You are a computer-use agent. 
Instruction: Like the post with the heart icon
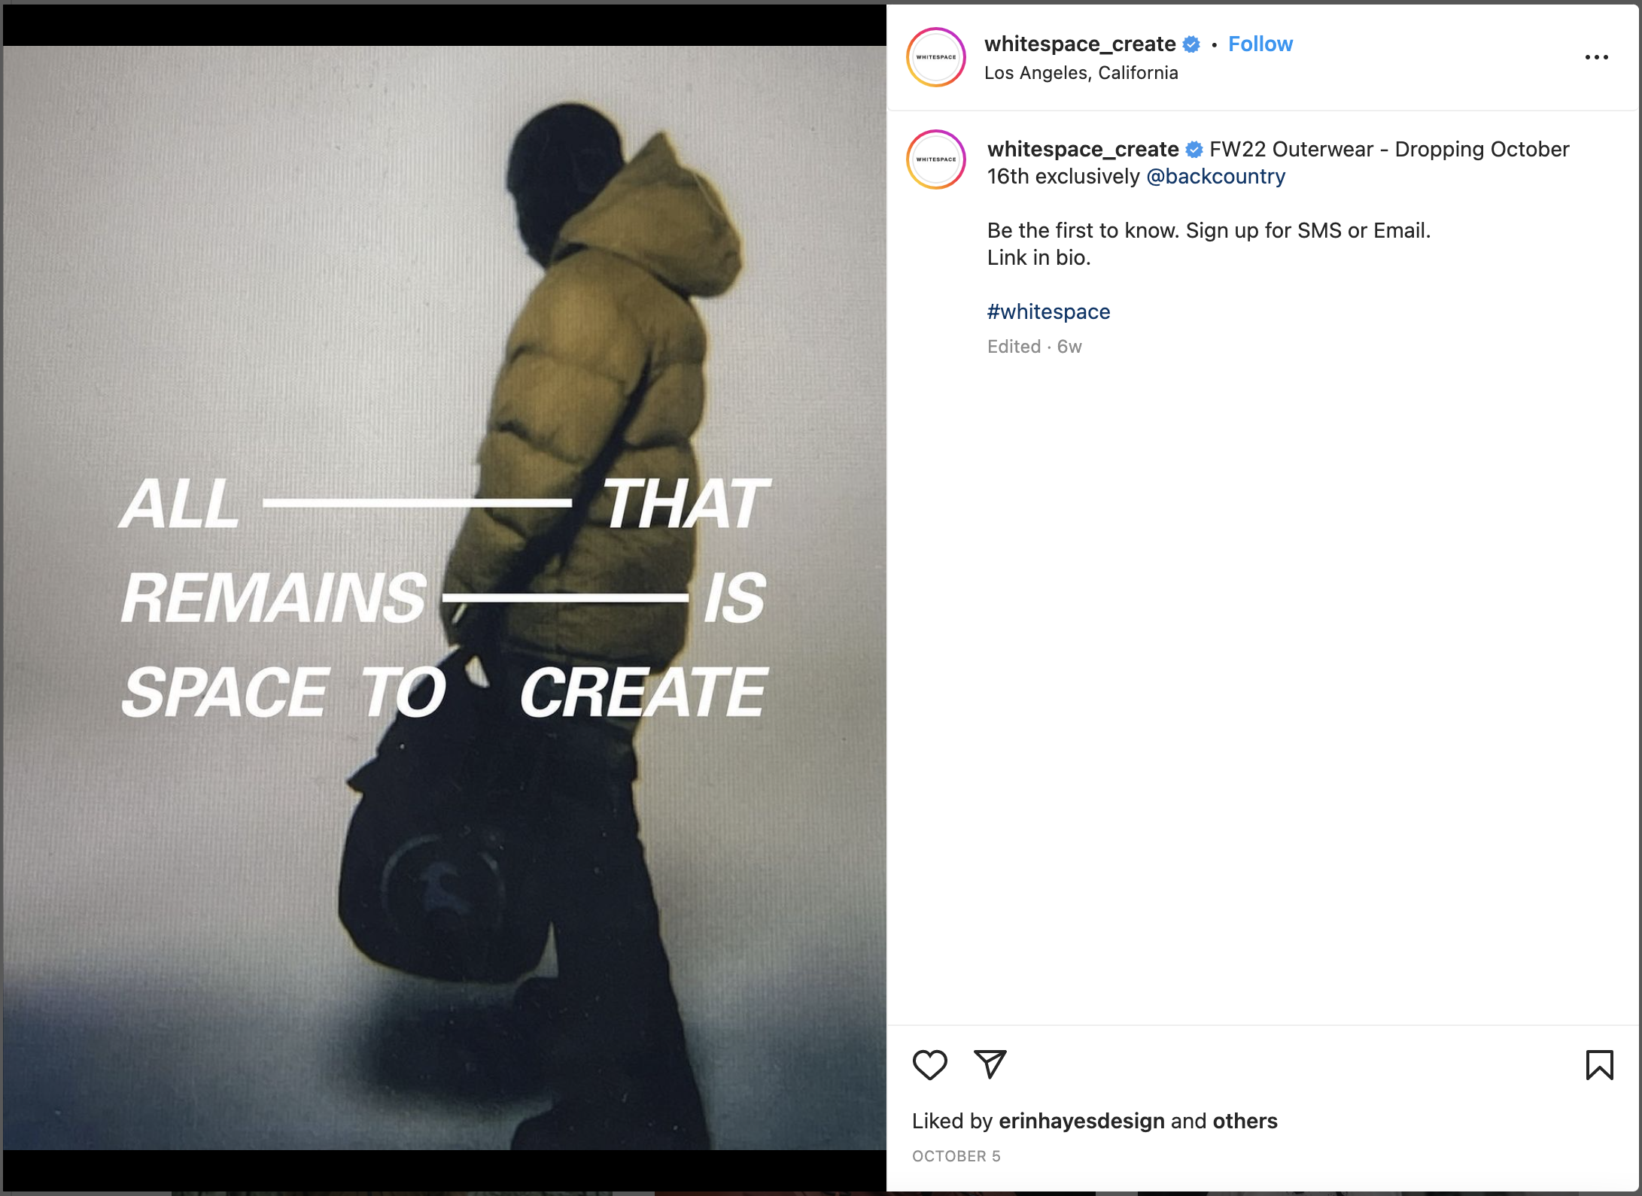[929, 1064]
